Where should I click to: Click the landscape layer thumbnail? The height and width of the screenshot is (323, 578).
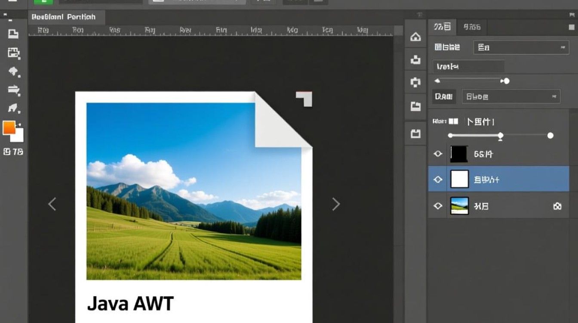[x=459, y=206]
